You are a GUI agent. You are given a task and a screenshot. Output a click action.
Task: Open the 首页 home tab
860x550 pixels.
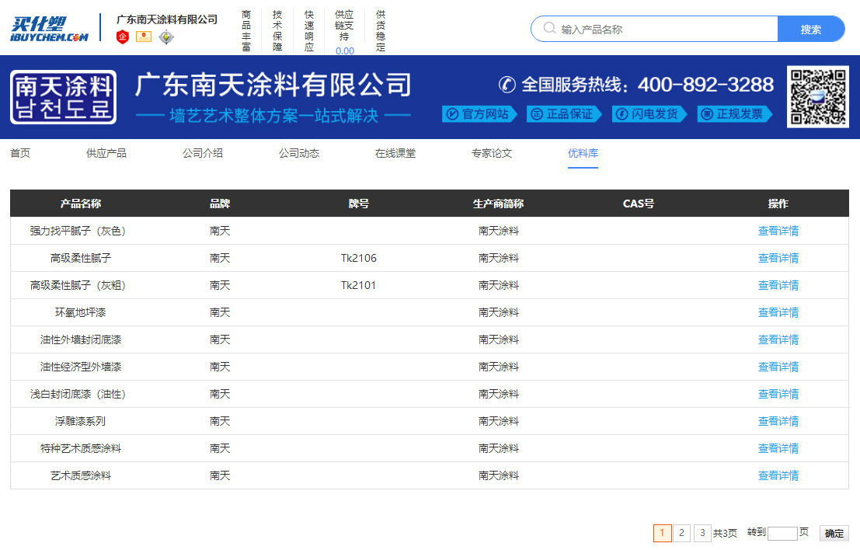coord(20,154)
